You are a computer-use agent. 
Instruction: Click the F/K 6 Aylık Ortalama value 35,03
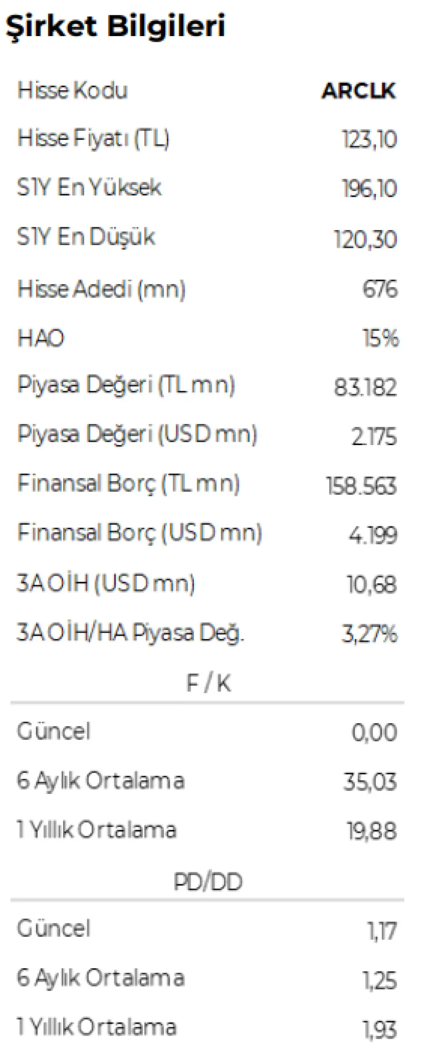click(370, 782)
